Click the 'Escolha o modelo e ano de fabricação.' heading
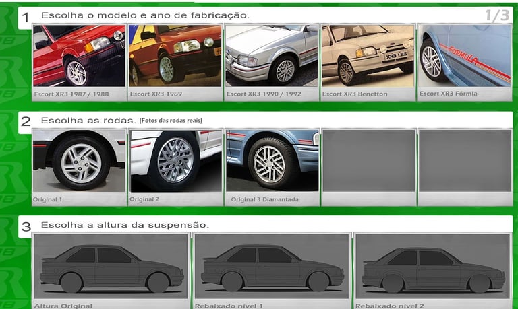Screen dimensions: 518x309 pos(146,15)
